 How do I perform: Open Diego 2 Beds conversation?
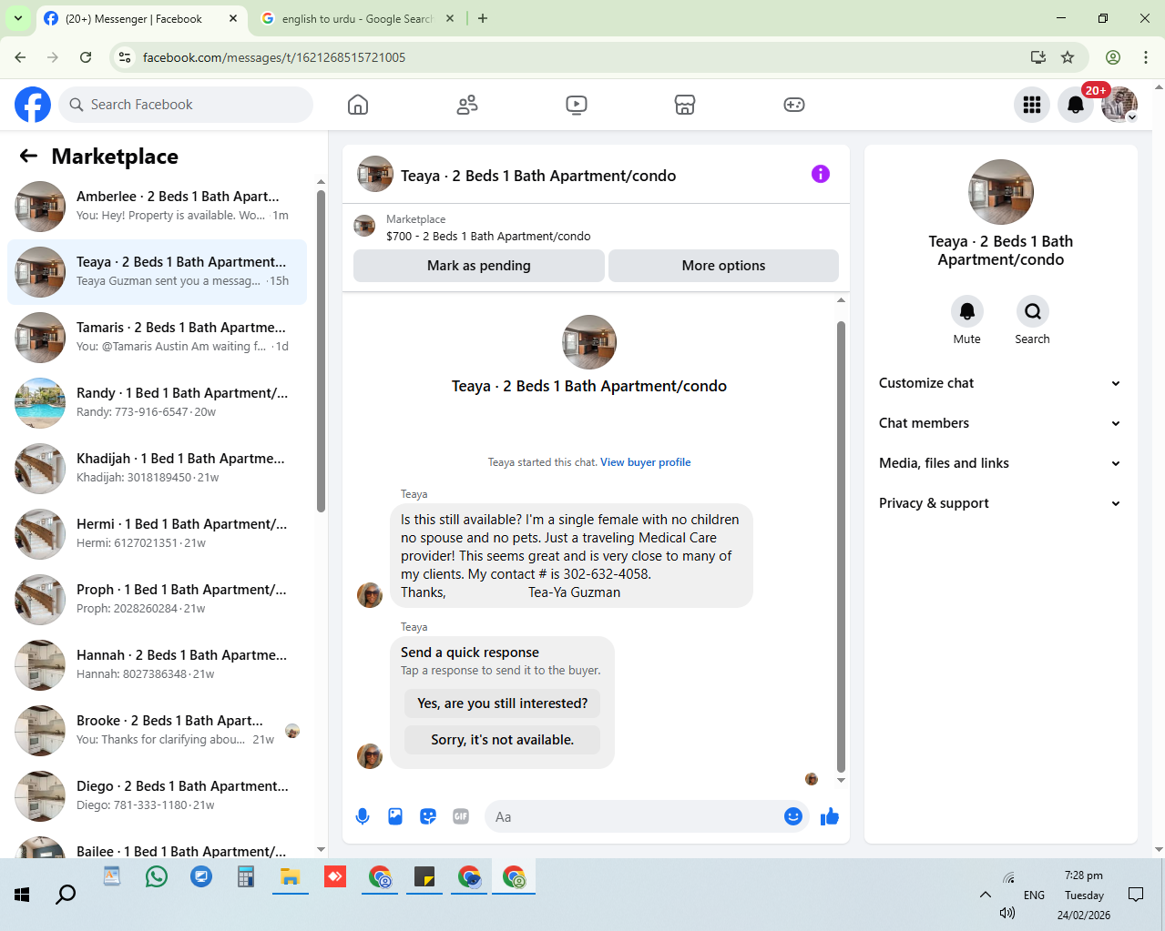click(x=157, y=796)
